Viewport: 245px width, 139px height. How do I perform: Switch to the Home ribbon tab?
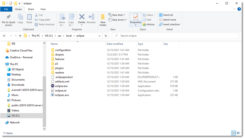tap(18, 9)
